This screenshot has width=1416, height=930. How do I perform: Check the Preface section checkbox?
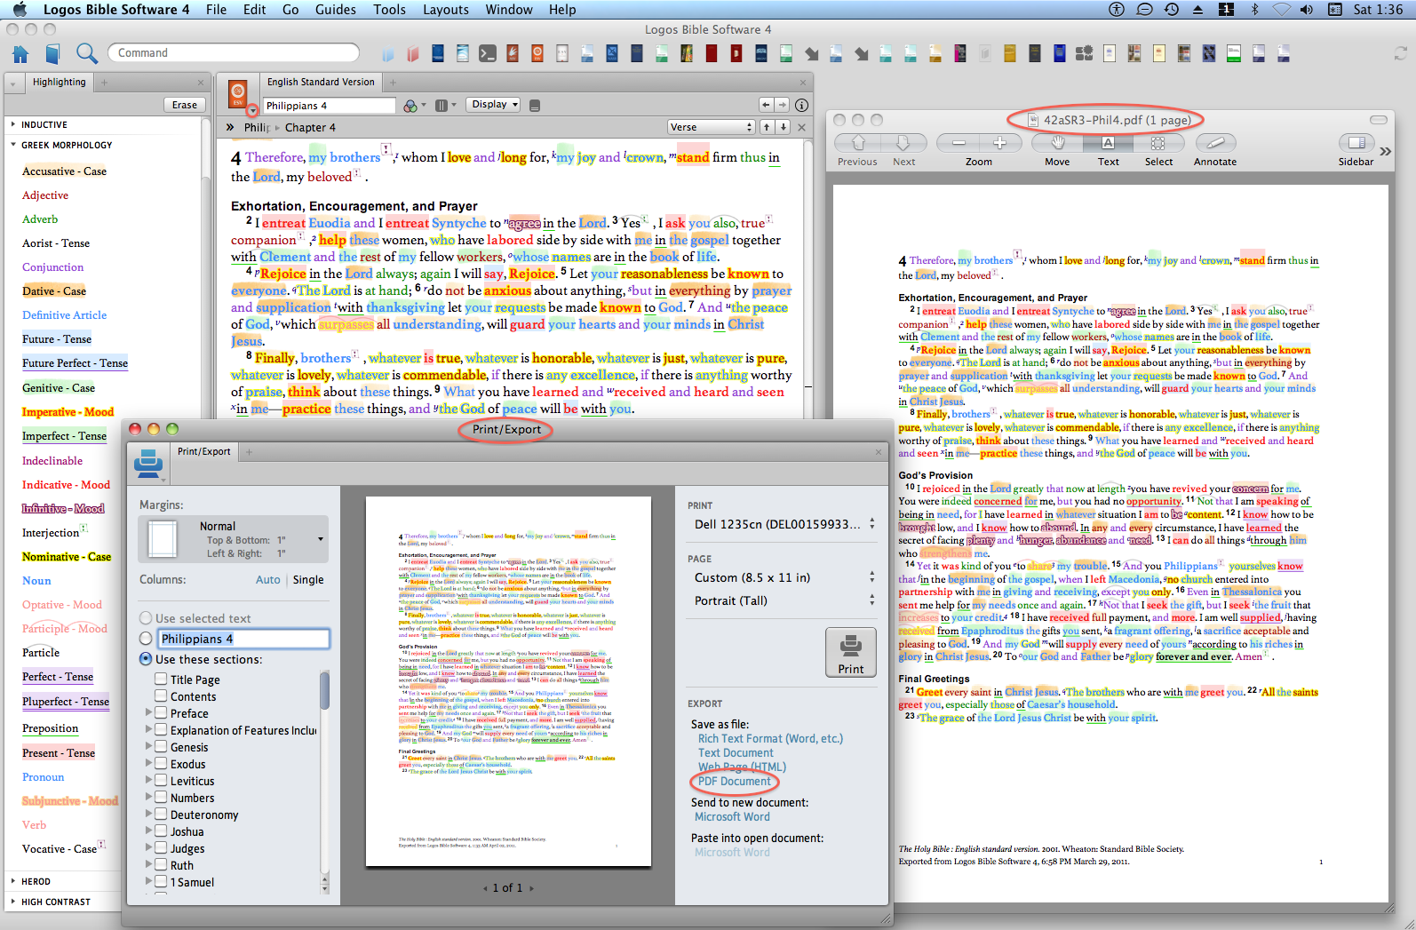click(x=161, y=712)
